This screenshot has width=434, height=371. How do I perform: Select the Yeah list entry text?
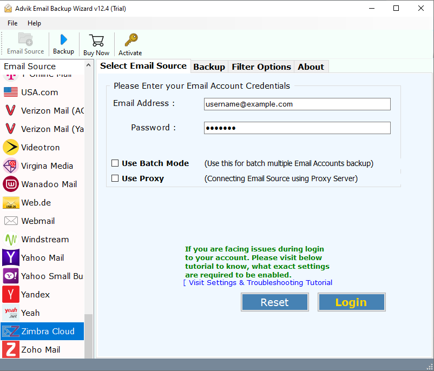point(30,313)
